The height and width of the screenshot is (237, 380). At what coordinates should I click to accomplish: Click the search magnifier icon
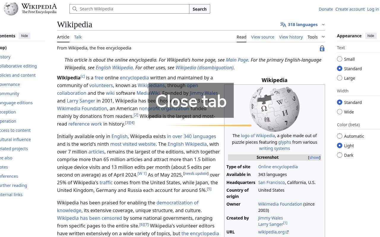75,9
